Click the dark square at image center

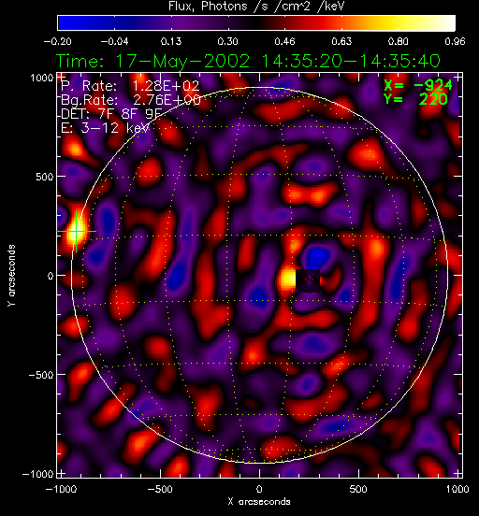[x=308, y=280]
